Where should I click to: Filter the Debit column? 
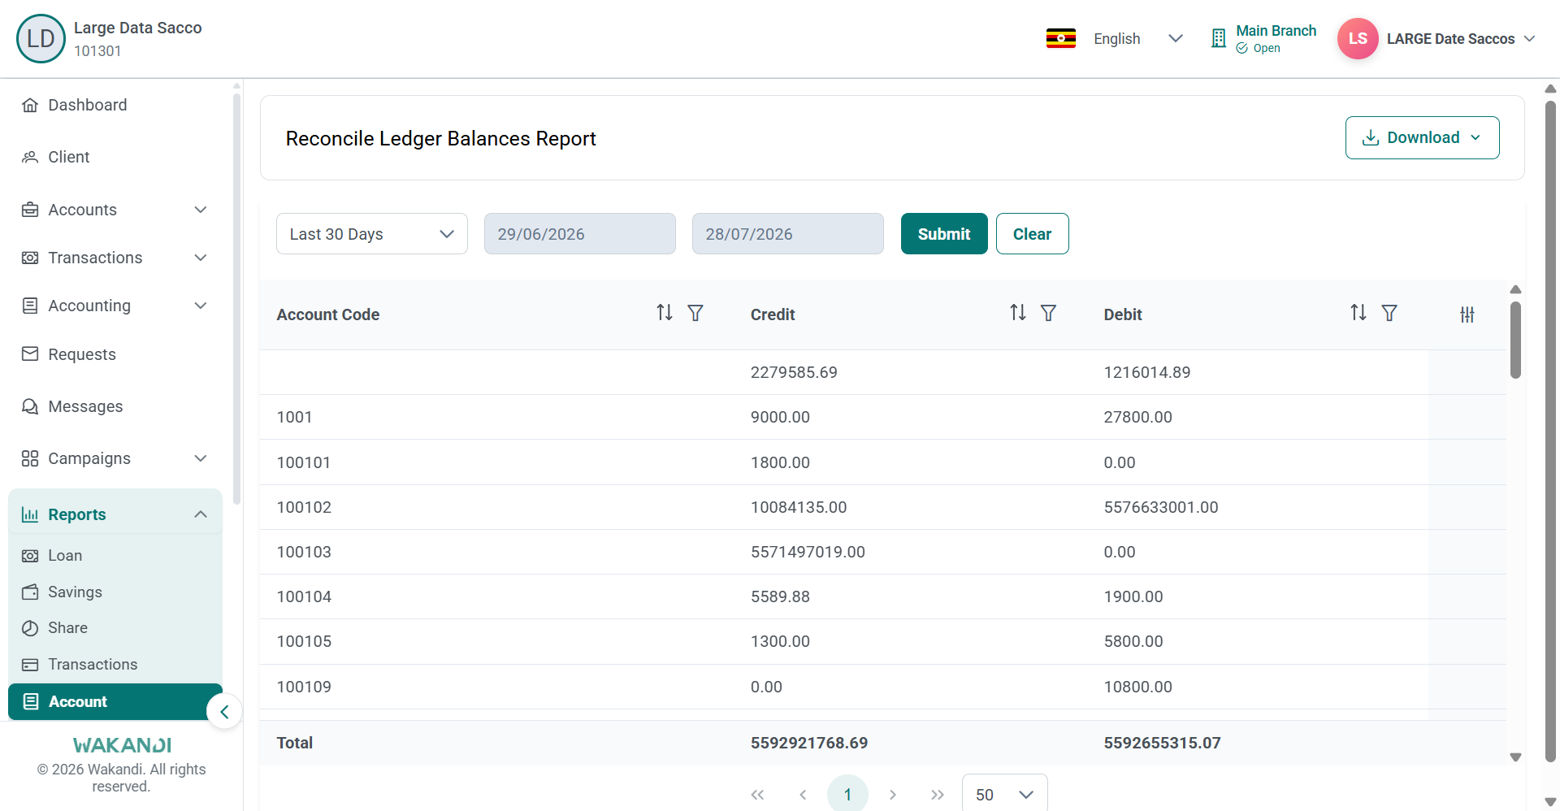(x=1389, y=313)
